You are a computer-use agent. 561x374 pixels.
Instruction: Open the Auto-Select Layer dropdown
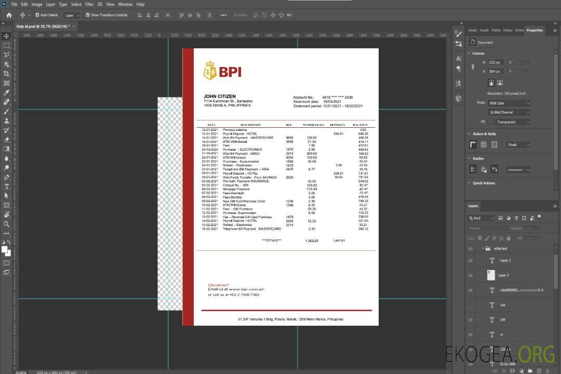coord(72,15)
